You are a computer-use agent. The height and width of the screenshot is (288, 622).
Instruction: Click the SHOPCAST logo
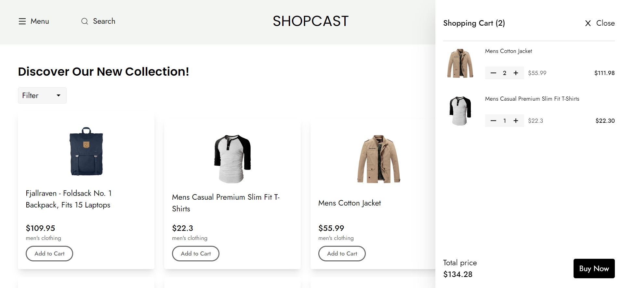tap(311, 21)
